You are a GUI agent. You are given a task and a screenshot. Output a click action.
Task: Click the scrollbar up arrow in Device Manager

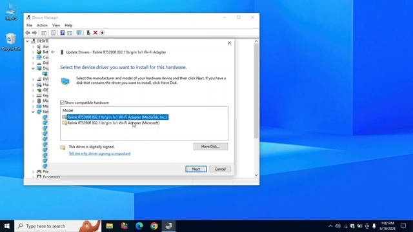[x=256, y=41]
